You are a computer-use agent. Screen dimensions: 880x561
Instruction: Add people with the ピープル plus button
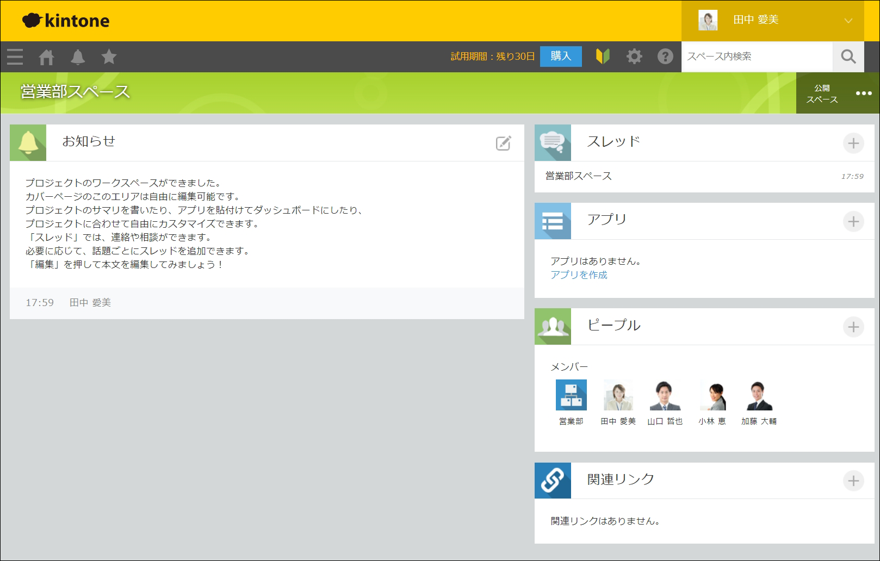853,327
